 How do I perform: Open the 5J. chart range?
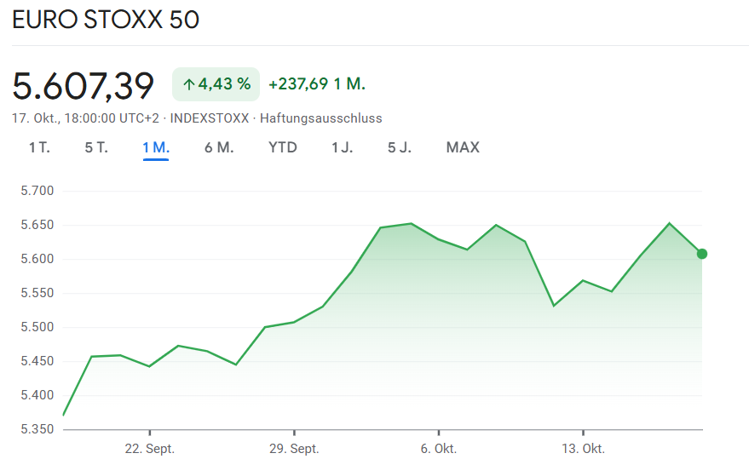point(400,147)
